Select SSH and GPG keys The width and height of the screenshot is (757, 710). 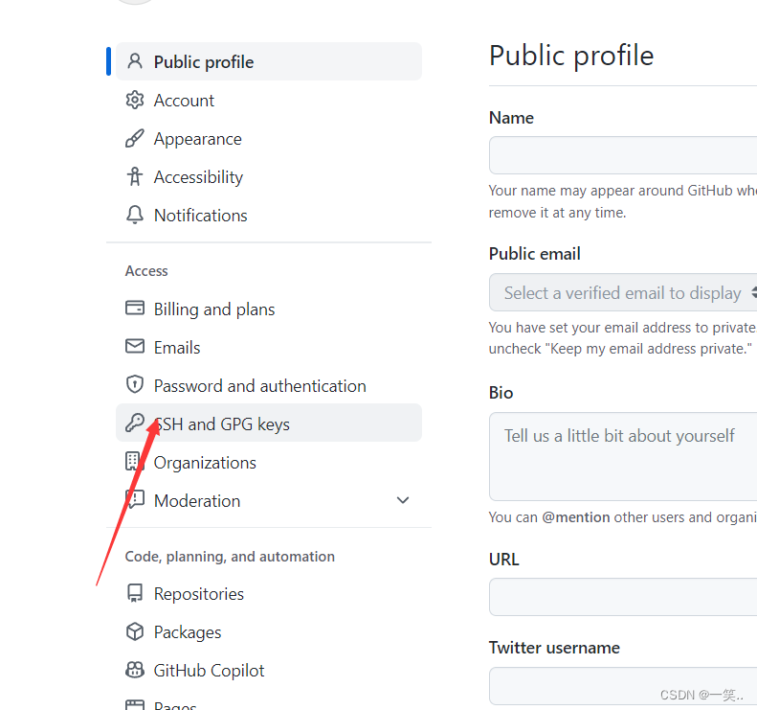click(269, 423)
